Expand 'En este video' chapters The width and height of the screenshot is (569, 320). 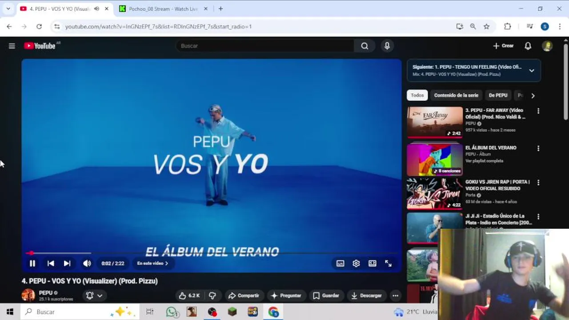click(152, 264)
